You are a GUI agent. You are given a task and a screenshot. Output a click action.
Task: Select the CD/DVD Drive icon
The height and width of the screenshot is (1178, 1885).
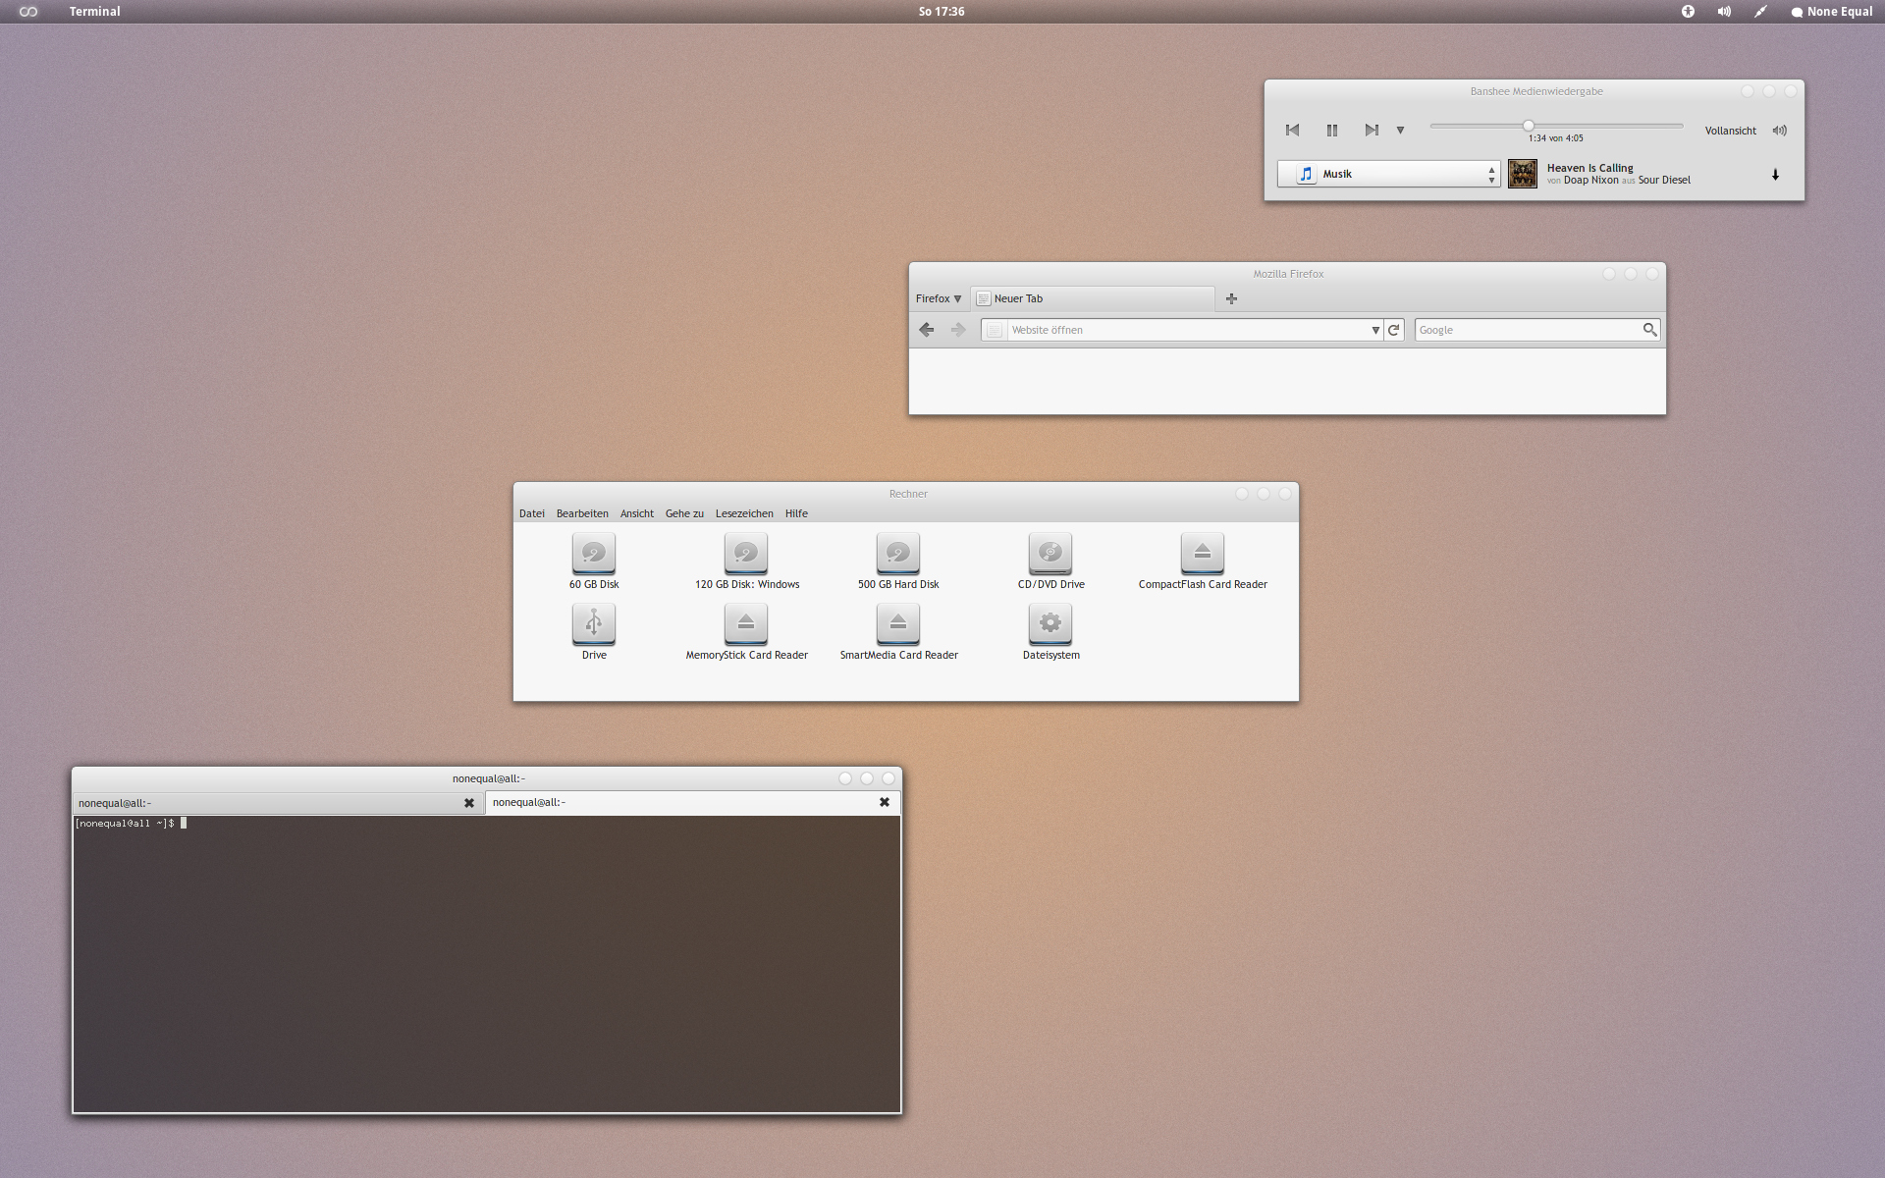[1050, 554]
